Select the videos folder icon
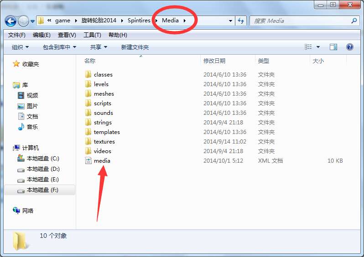The height and width of the screenshot is (257, 364). 88,151
